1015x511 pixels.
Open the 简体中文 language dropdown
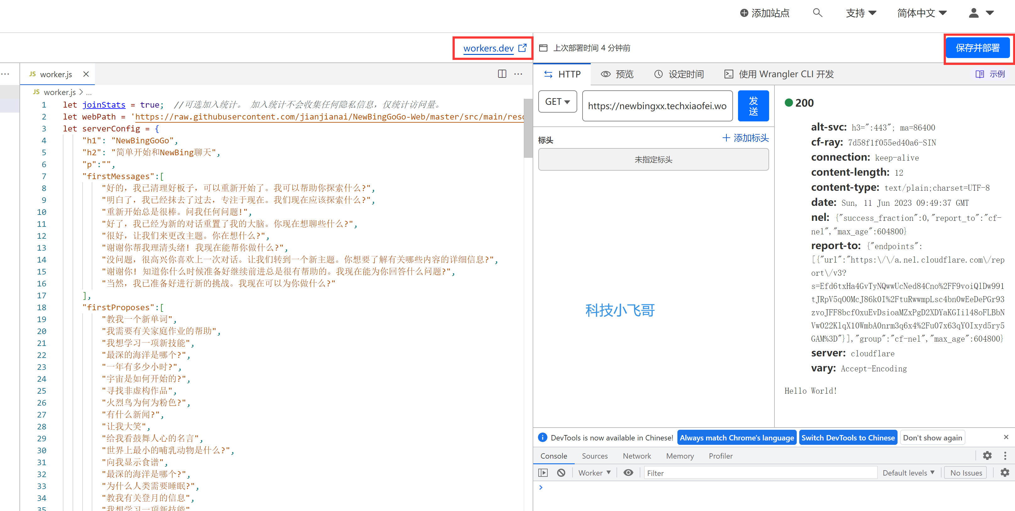pos(922,13)
